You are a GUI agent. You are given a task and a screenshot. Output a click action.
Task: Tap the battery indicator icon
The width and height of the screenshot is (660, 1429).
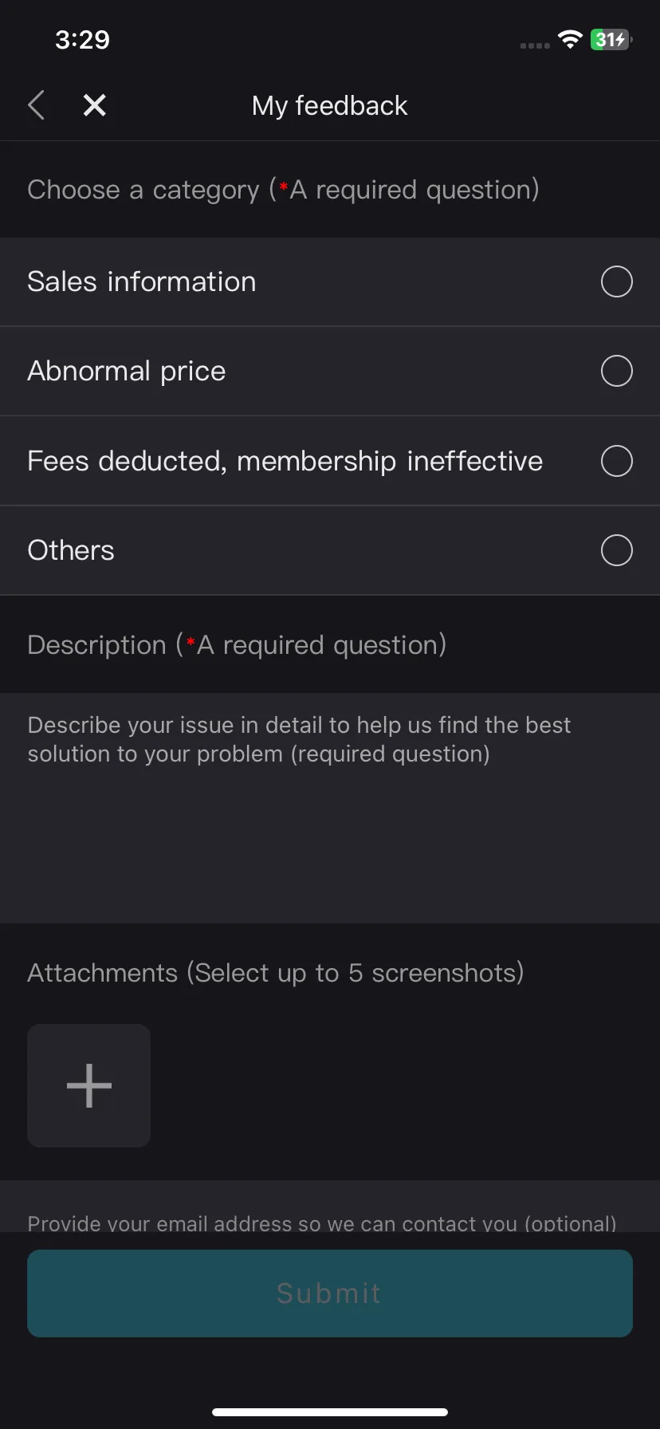click(611, 40)
